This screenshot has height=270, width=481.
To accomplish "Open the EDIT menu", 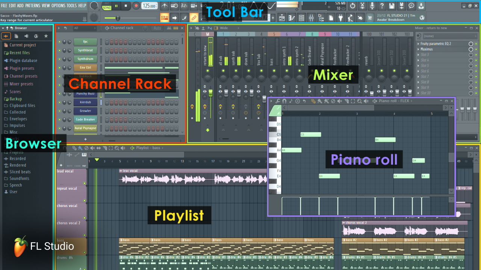I will [x=12, y=6].
